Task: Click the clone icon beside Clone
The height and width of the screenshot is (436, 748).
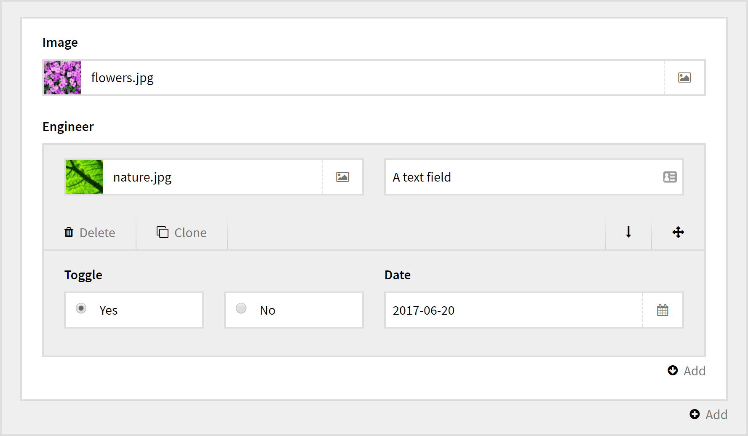Action: (162, 232)
